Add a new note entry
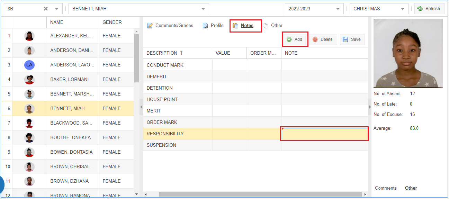This screenshot has width=449, height=199. (x=295, y=39)
